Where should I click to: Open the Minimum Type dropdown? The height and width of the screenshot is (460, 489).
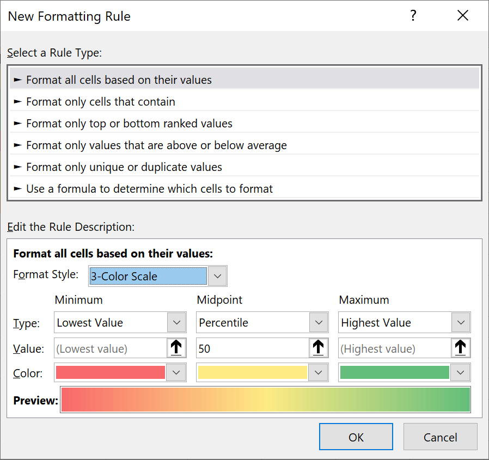point(176,322)
